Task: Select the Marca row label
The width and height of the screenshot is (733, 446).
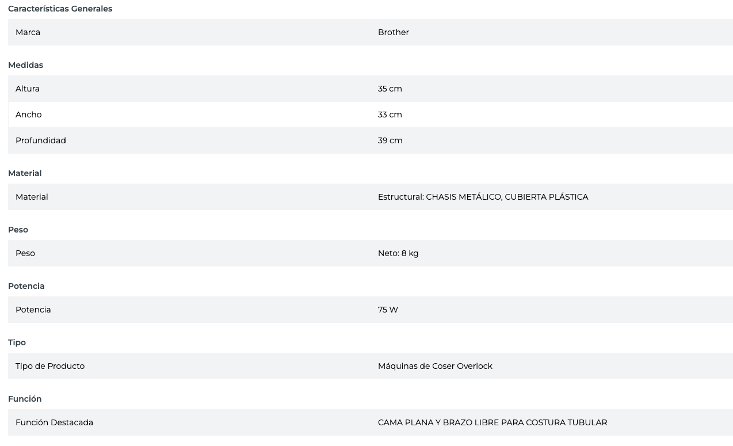Action: (28, 32)
